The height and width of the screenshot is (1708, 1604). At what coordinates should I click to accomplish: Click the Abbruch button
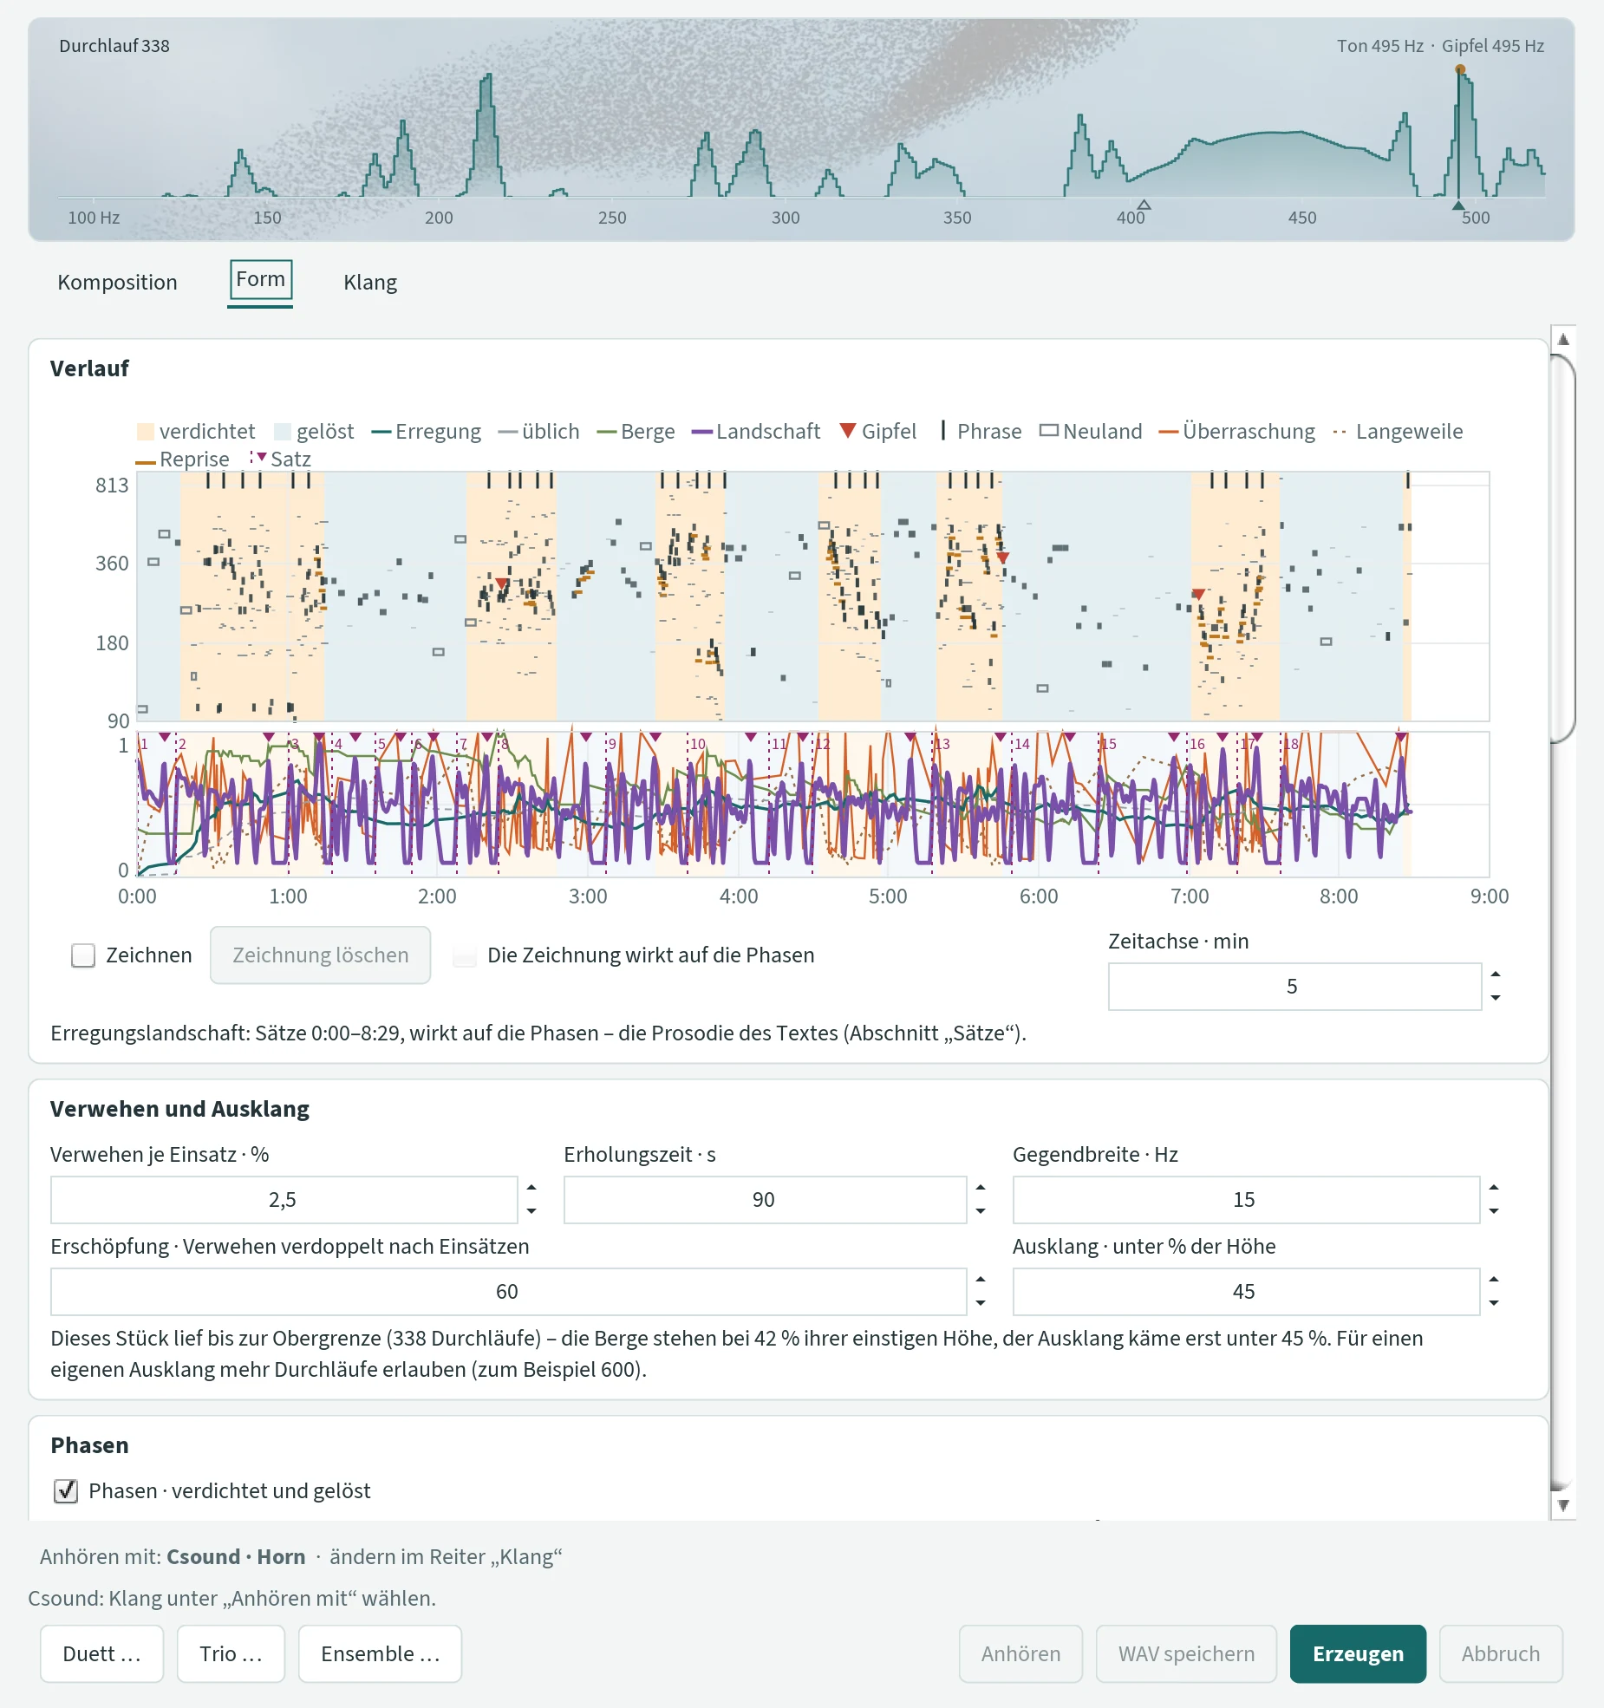1501,1653
